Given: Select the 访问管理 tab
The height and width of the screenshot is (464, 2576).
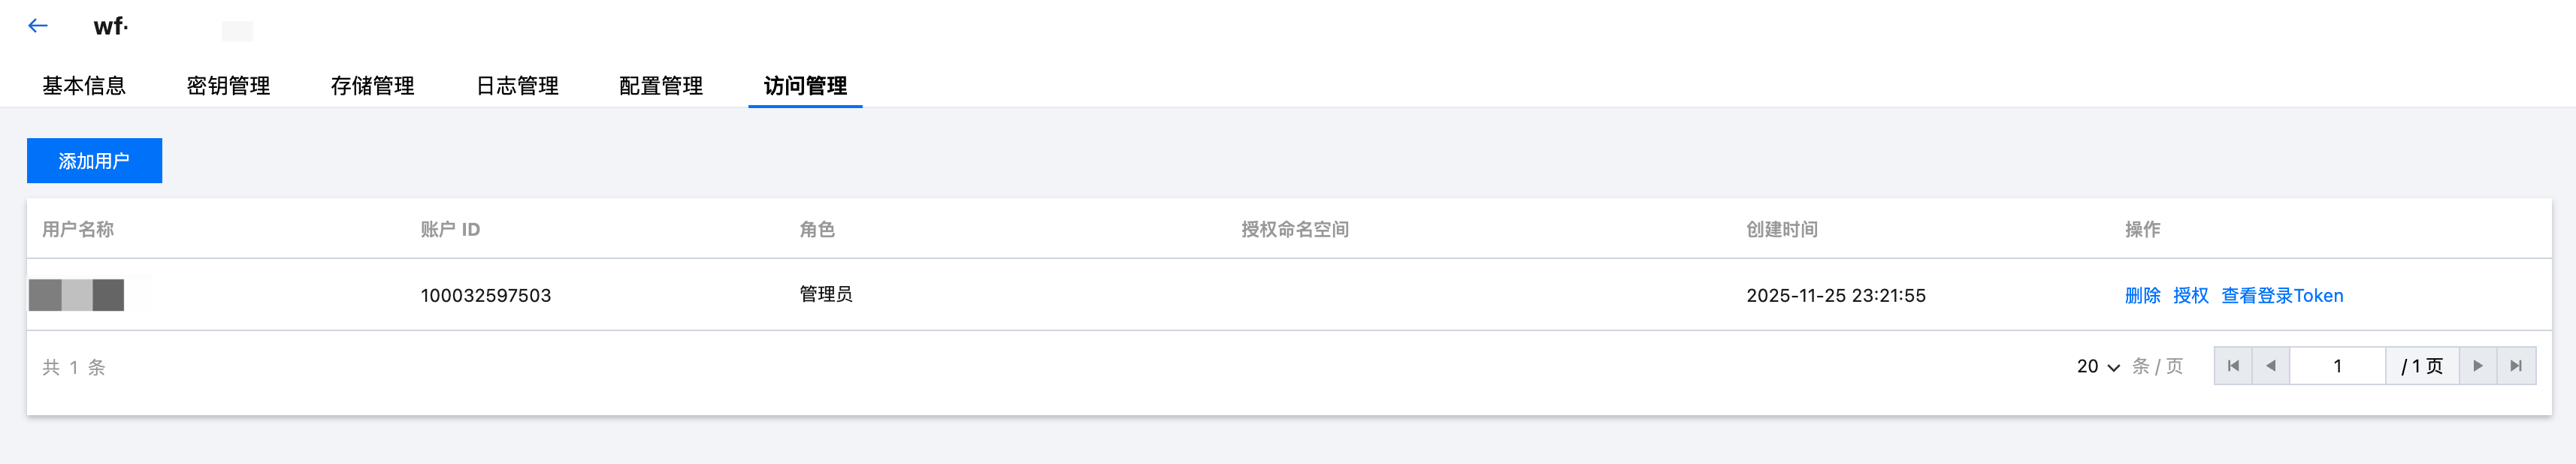Looking at the screenshot, I should 805,86.
